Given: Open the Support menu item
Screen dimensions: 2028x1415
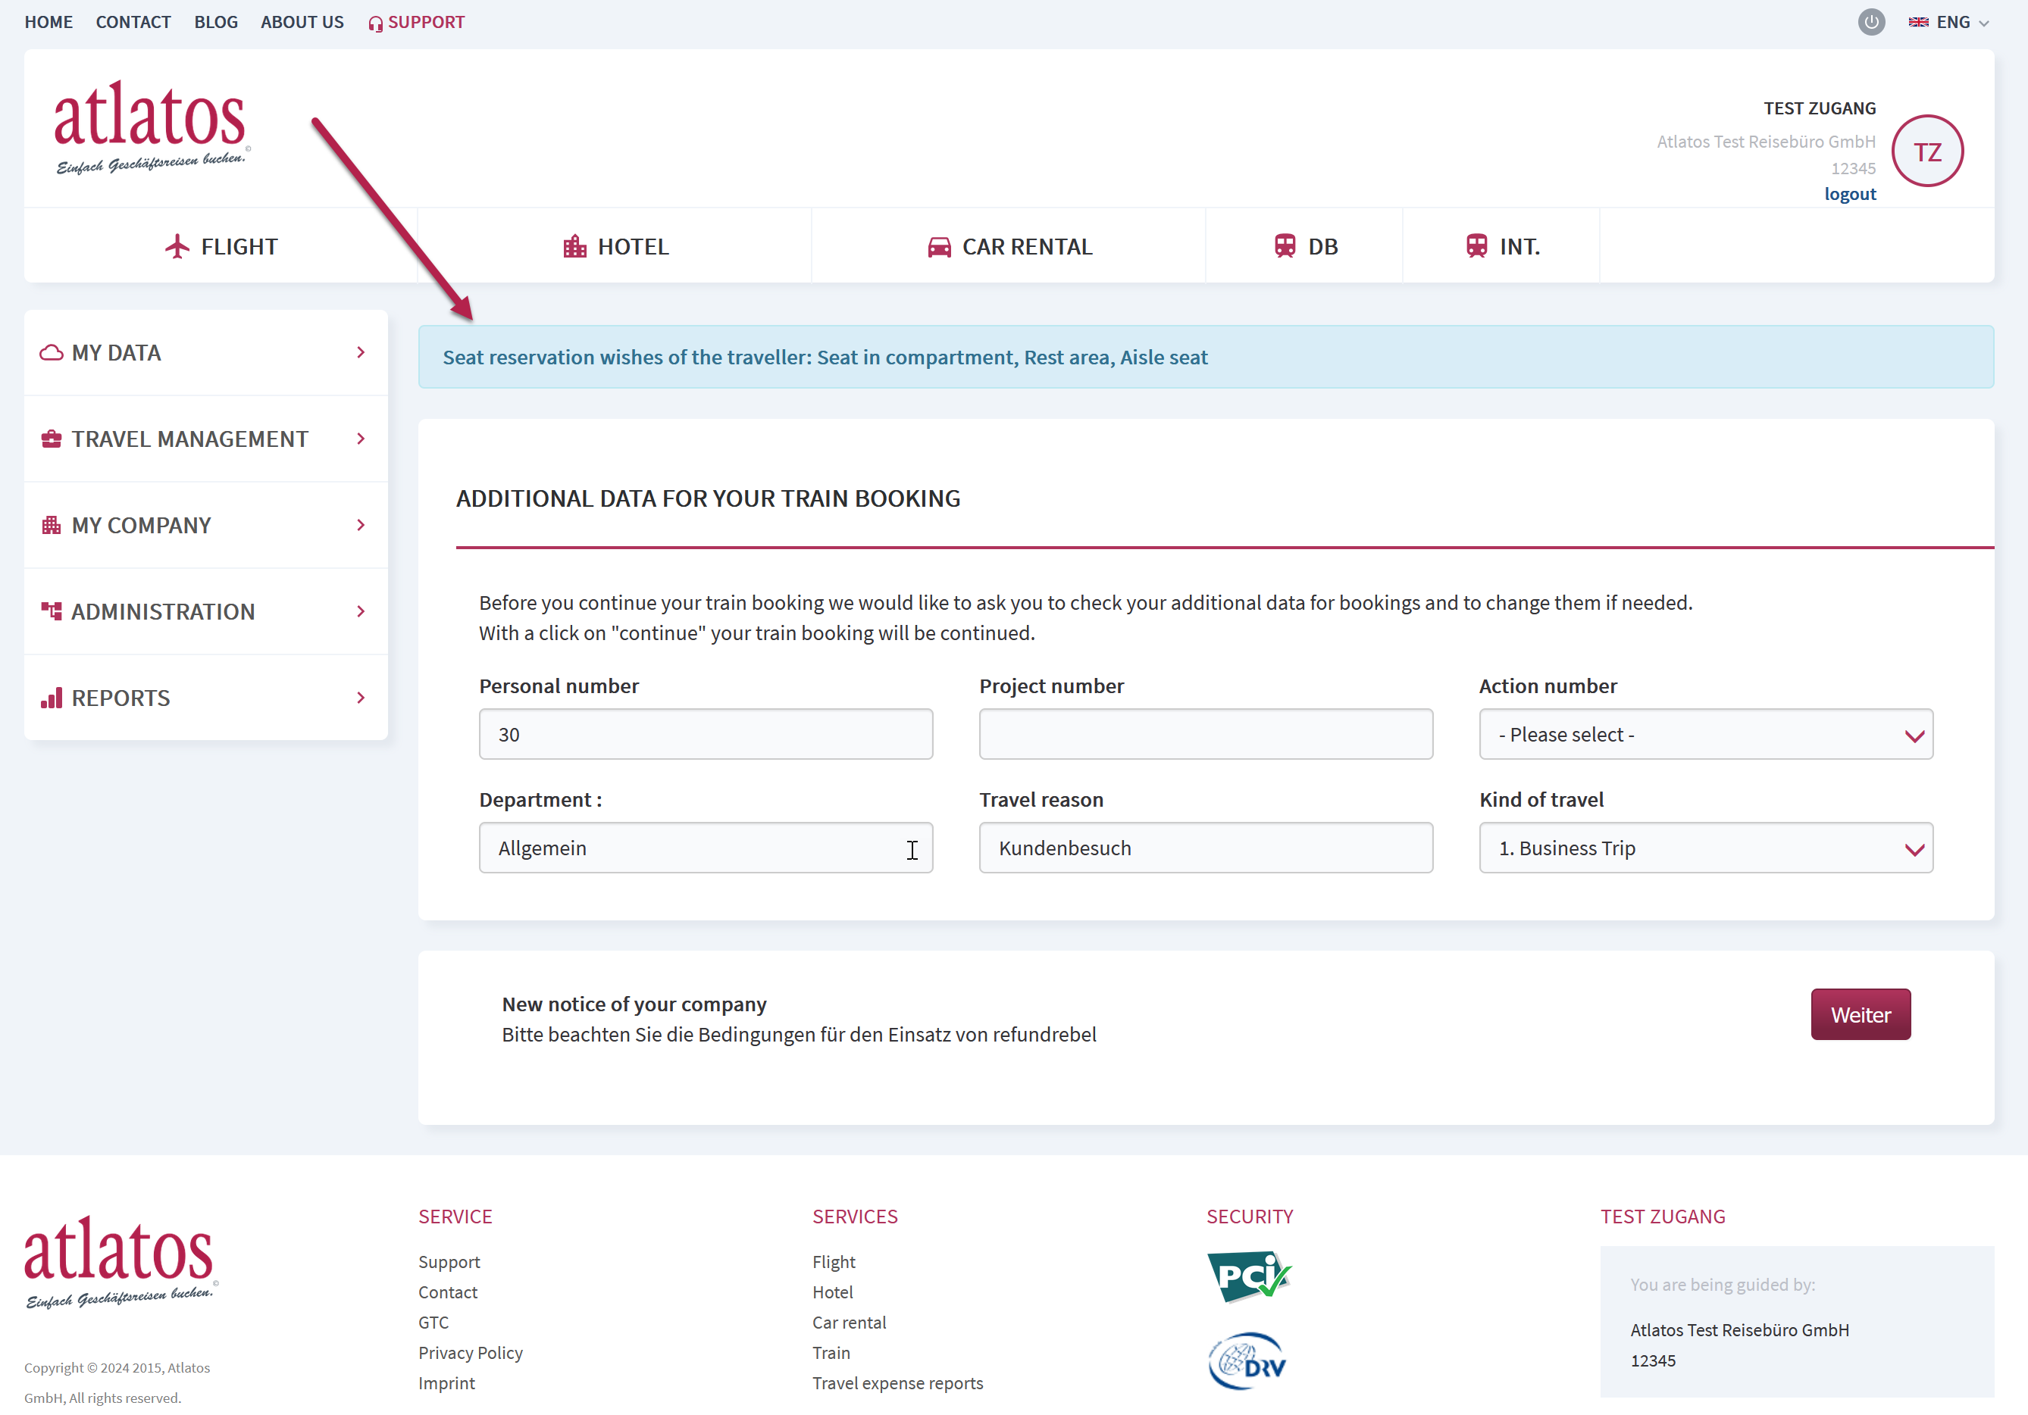Looking at the screenshot, I should pos(416,22).
